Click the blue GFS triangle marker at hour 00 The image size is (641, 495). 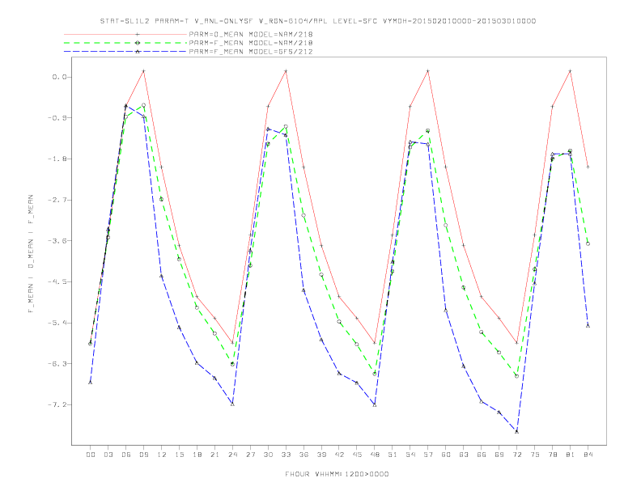coord(91,383)
